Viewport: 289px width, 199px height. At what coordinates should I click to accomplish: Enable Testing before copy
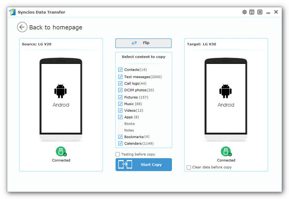[118, 154]
